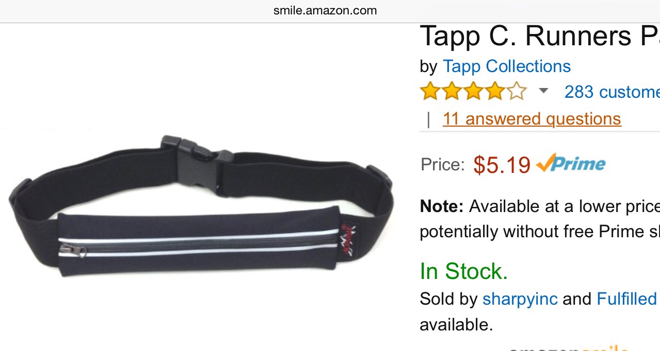This screenshot has width=660, height=351.
Task: Tap the smile.amazon.com address bar
Action: pyautogui.click(x=325, y=10)
